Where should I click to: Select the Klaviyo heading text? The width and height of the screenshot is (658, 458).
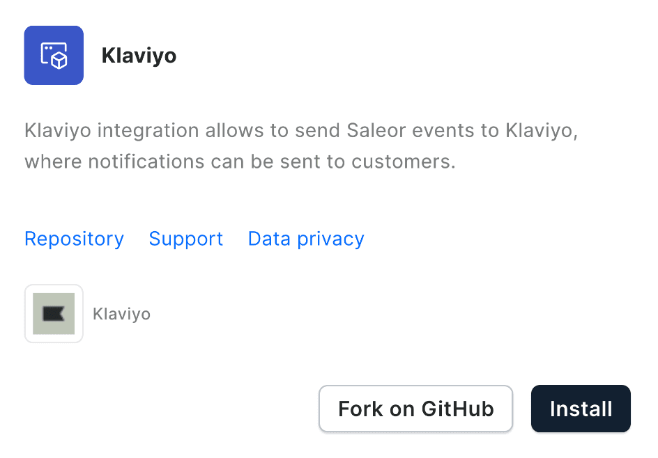click(139, 56)
